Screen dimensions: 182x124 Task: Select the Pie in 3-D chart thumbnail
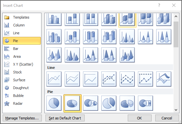[72, 103]
